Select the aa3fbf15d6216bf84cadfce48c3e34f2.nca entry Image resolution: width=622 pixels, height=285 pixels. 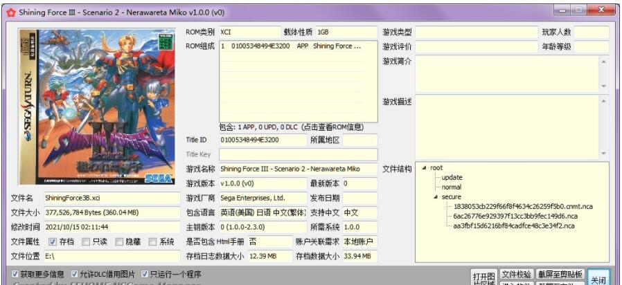click(514, 226)
